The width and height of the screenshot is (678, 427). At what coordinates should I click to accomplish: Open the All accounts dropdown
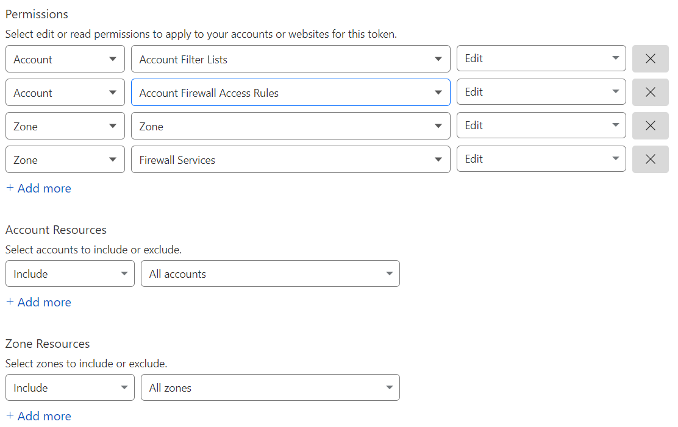click(270, 273)
